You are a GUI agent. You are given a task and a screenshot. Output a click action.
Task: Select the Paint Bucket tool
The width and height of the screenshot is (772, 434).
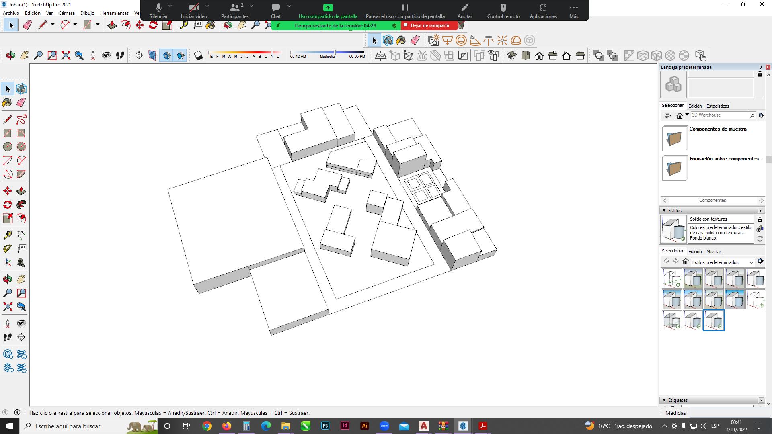7,102
